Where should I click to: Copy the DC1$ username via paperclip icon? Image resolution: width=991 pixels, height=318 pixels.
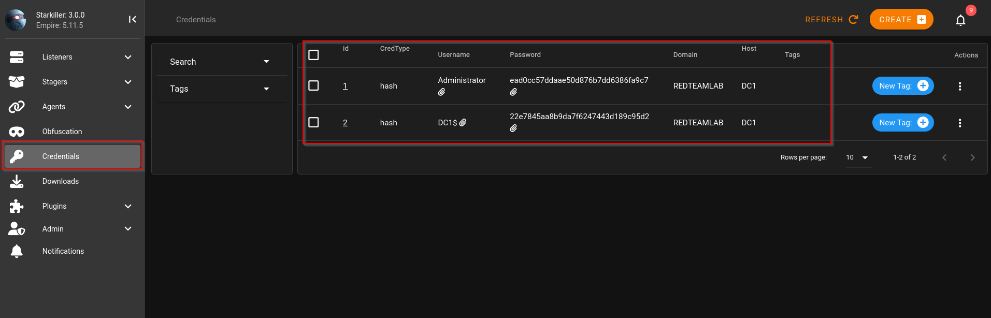[x=463, y=123]
